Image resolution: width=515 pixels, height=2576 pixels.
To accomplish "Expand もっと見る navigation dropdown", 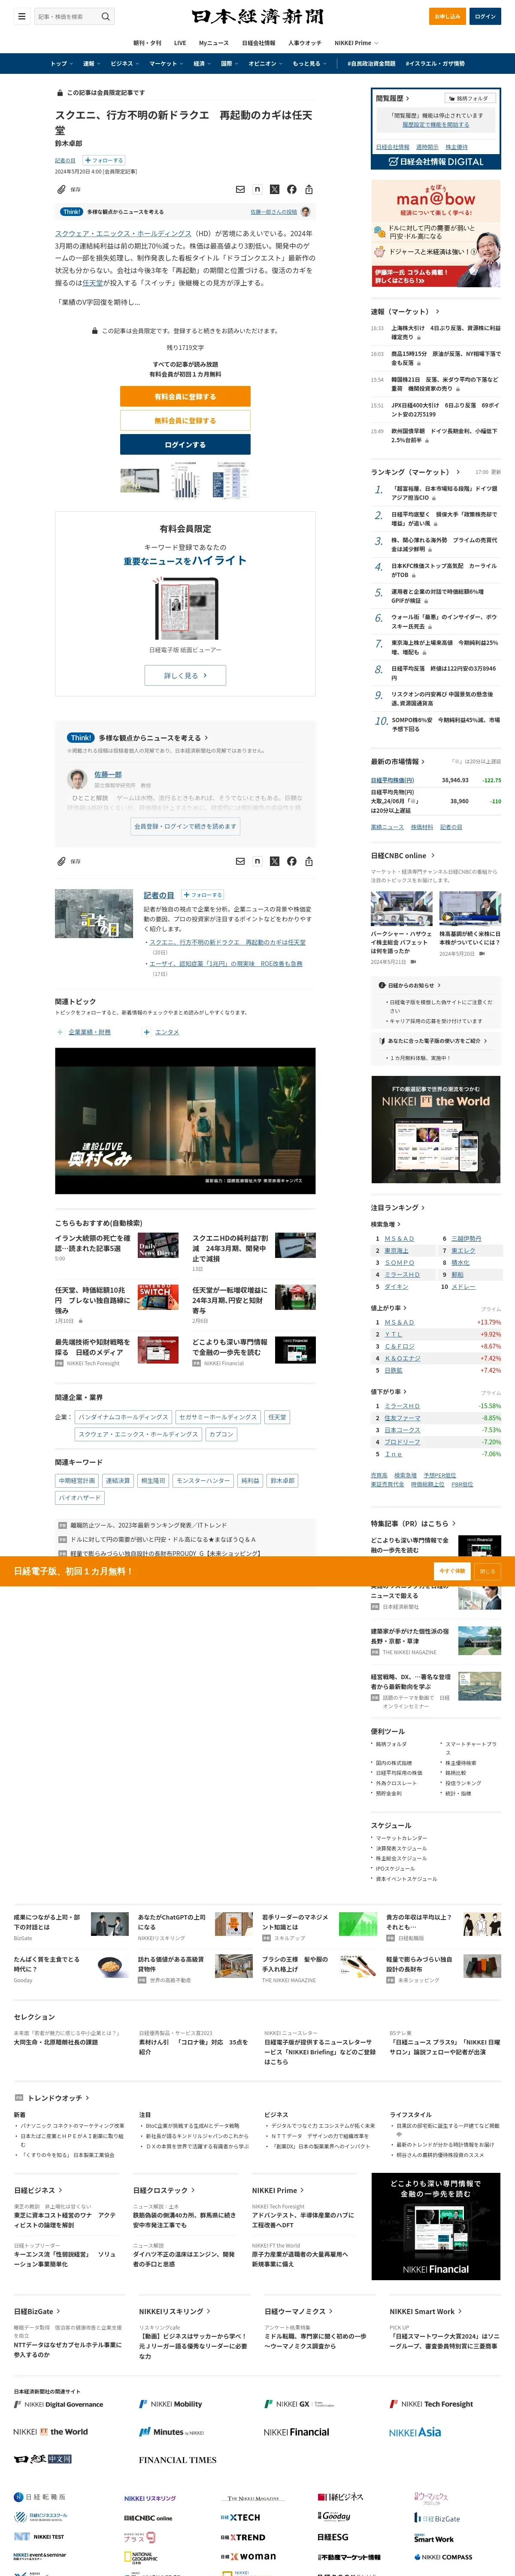I will (309, 64).
